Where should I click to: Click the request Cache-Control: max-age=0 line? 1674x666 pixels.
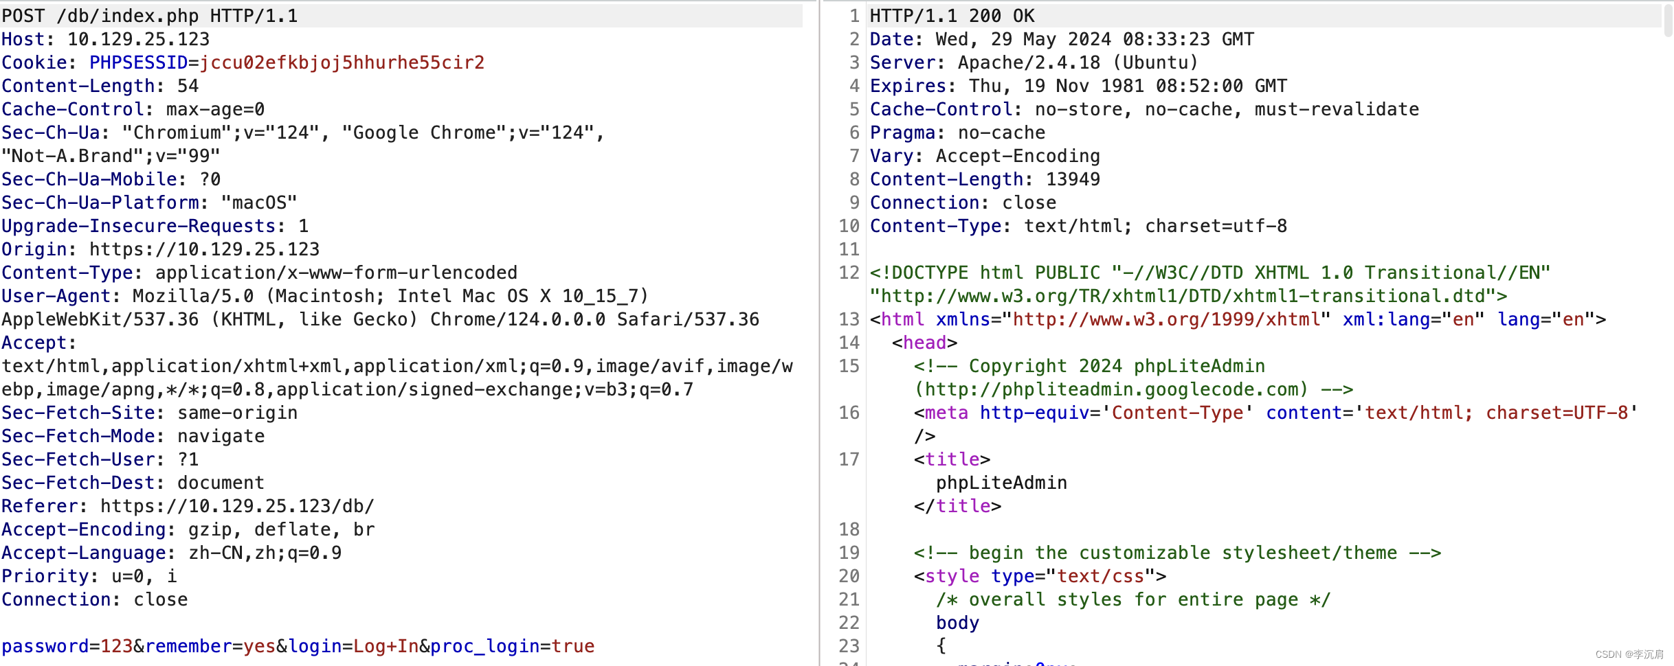pyautogui.click(x=133, y=109)
